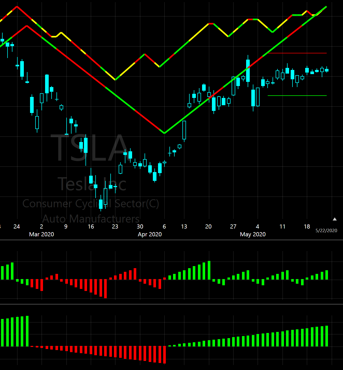Click the small triangle above the 5/22/2020 date

click(335, 219)
